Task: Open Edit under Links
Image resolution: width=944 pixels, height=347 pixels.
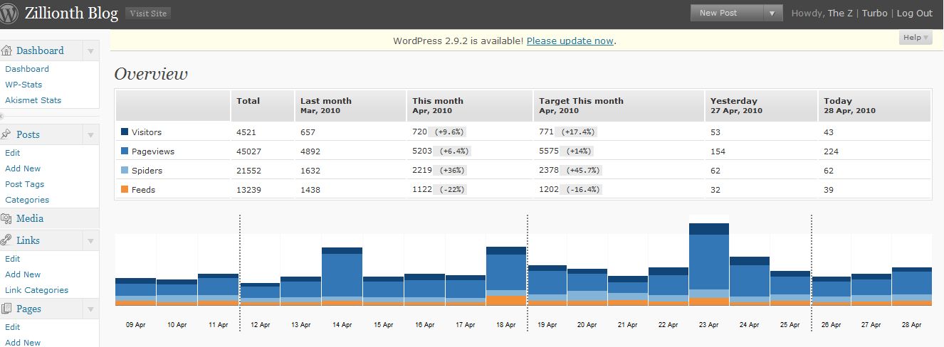Action: tap(13, 259)
